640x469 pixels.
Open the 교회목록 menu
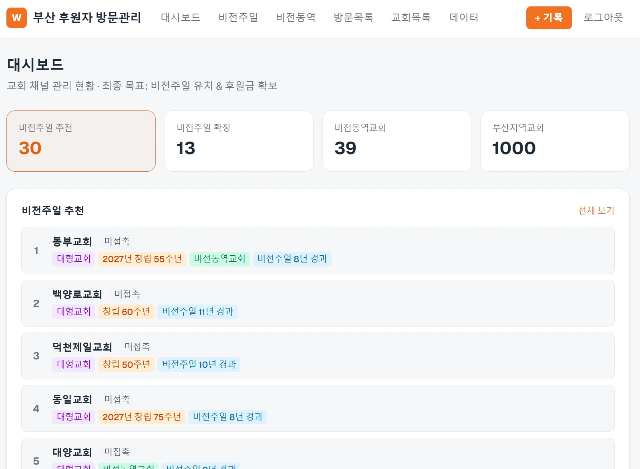click(411, 17)
